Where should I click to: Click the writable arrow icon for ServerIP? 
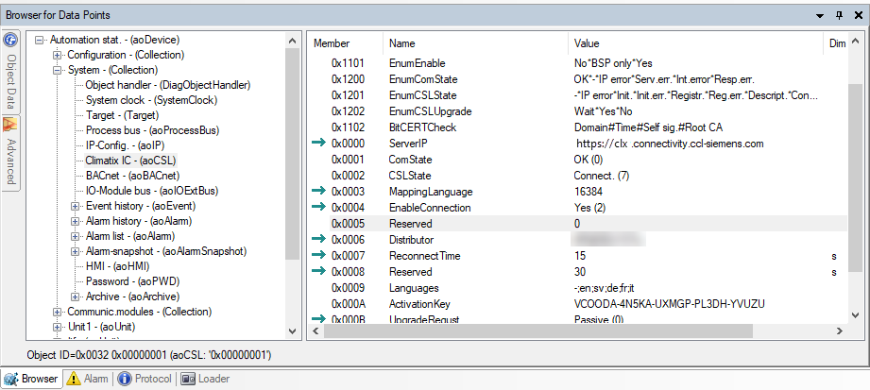pos(319,144)
